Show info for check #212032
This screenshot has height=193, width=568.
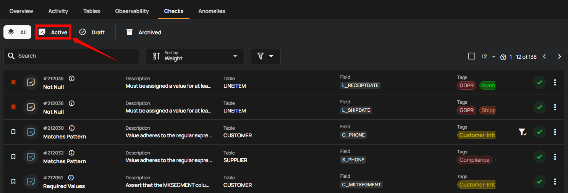point(71,153)
